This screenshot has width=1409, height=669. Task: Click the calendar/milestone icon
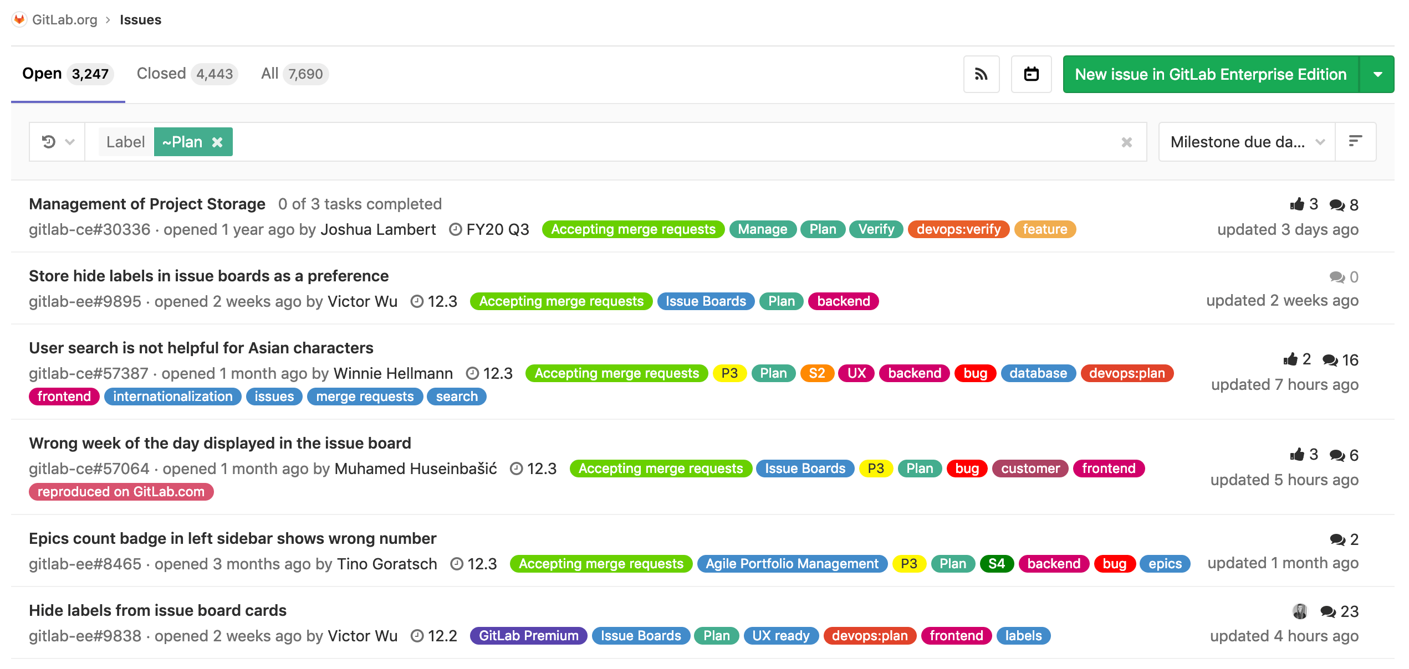click(x=1032, y=75)
